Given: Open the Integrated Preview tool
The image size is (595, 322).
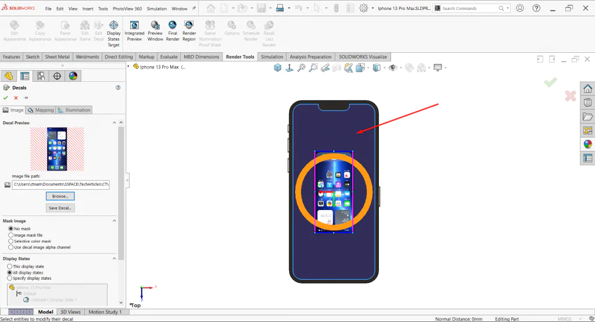Looking at the screenshot, I should (134, 31).
